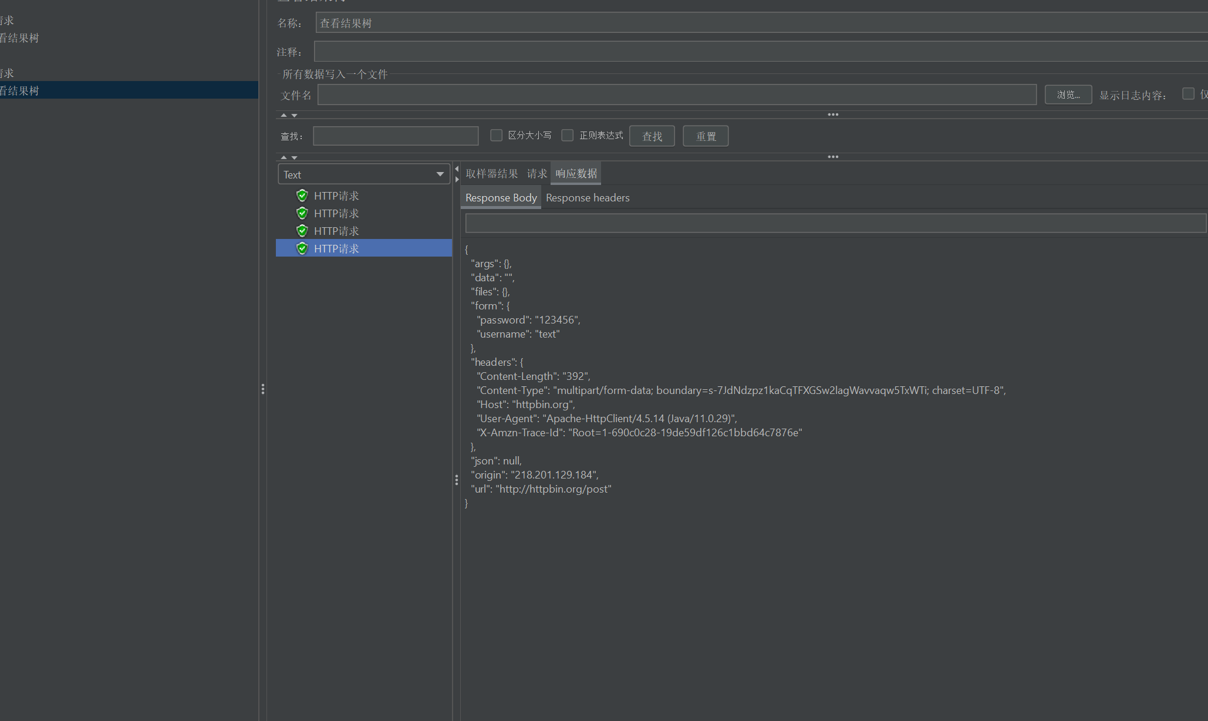Switch to the 取样器结果 tab
Viewport: 1208px width, 721px height.
click(491, 174)
